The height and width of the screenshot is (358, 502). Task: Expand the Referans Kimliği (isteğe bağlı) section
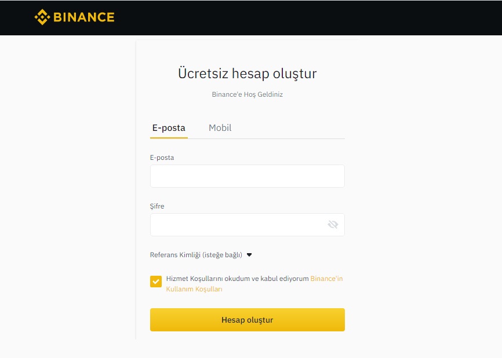(x=196, y=255)
